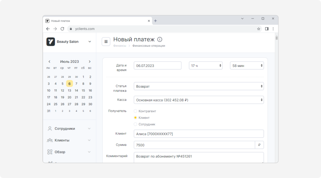Reload the page
This screenshot has width=321, height=178.
pos(62,29)
